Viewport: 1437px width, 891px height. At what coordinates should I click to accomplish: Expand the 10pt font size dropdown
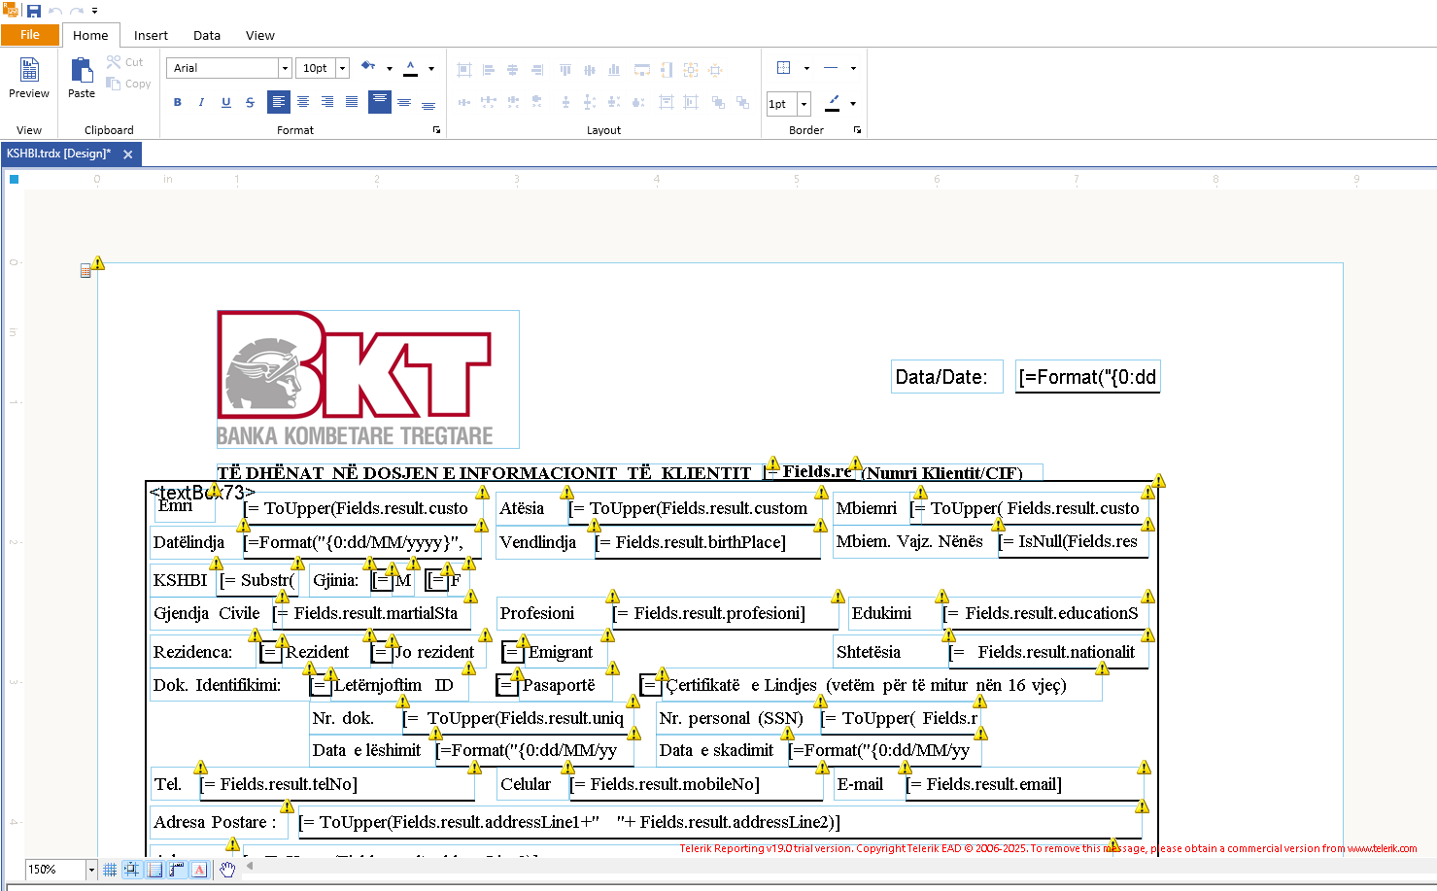pyautogui.click(x=342, y=68)
